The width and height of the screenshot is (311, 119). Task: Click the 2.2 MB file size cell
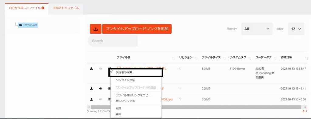pos(206,88)
